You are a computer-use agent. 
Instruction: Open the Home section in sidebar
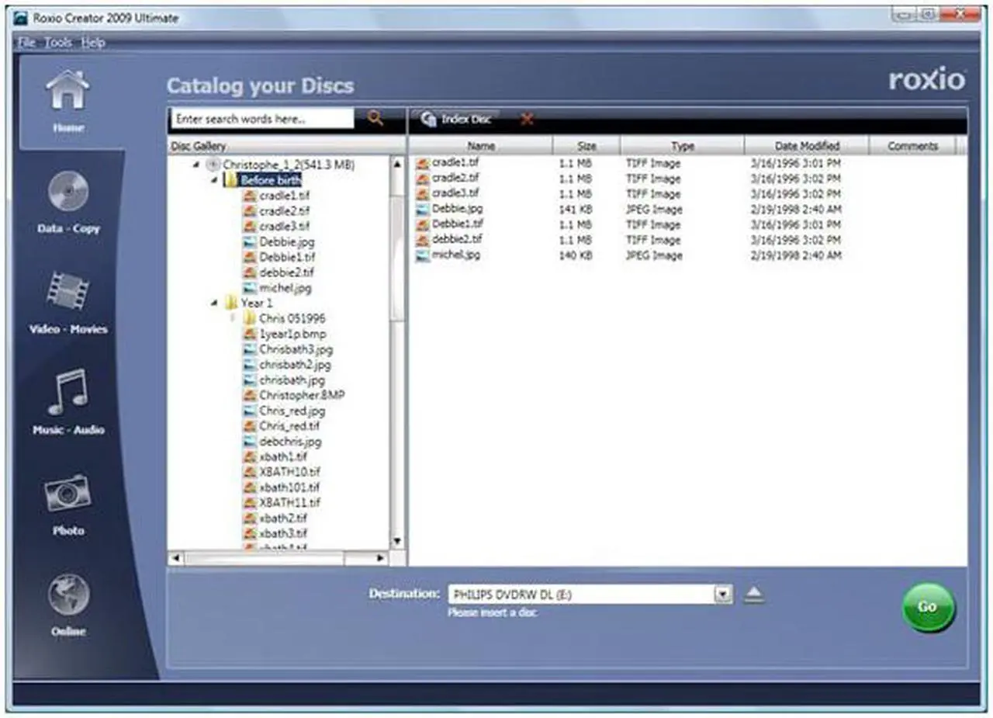click(x=68, y=101)
